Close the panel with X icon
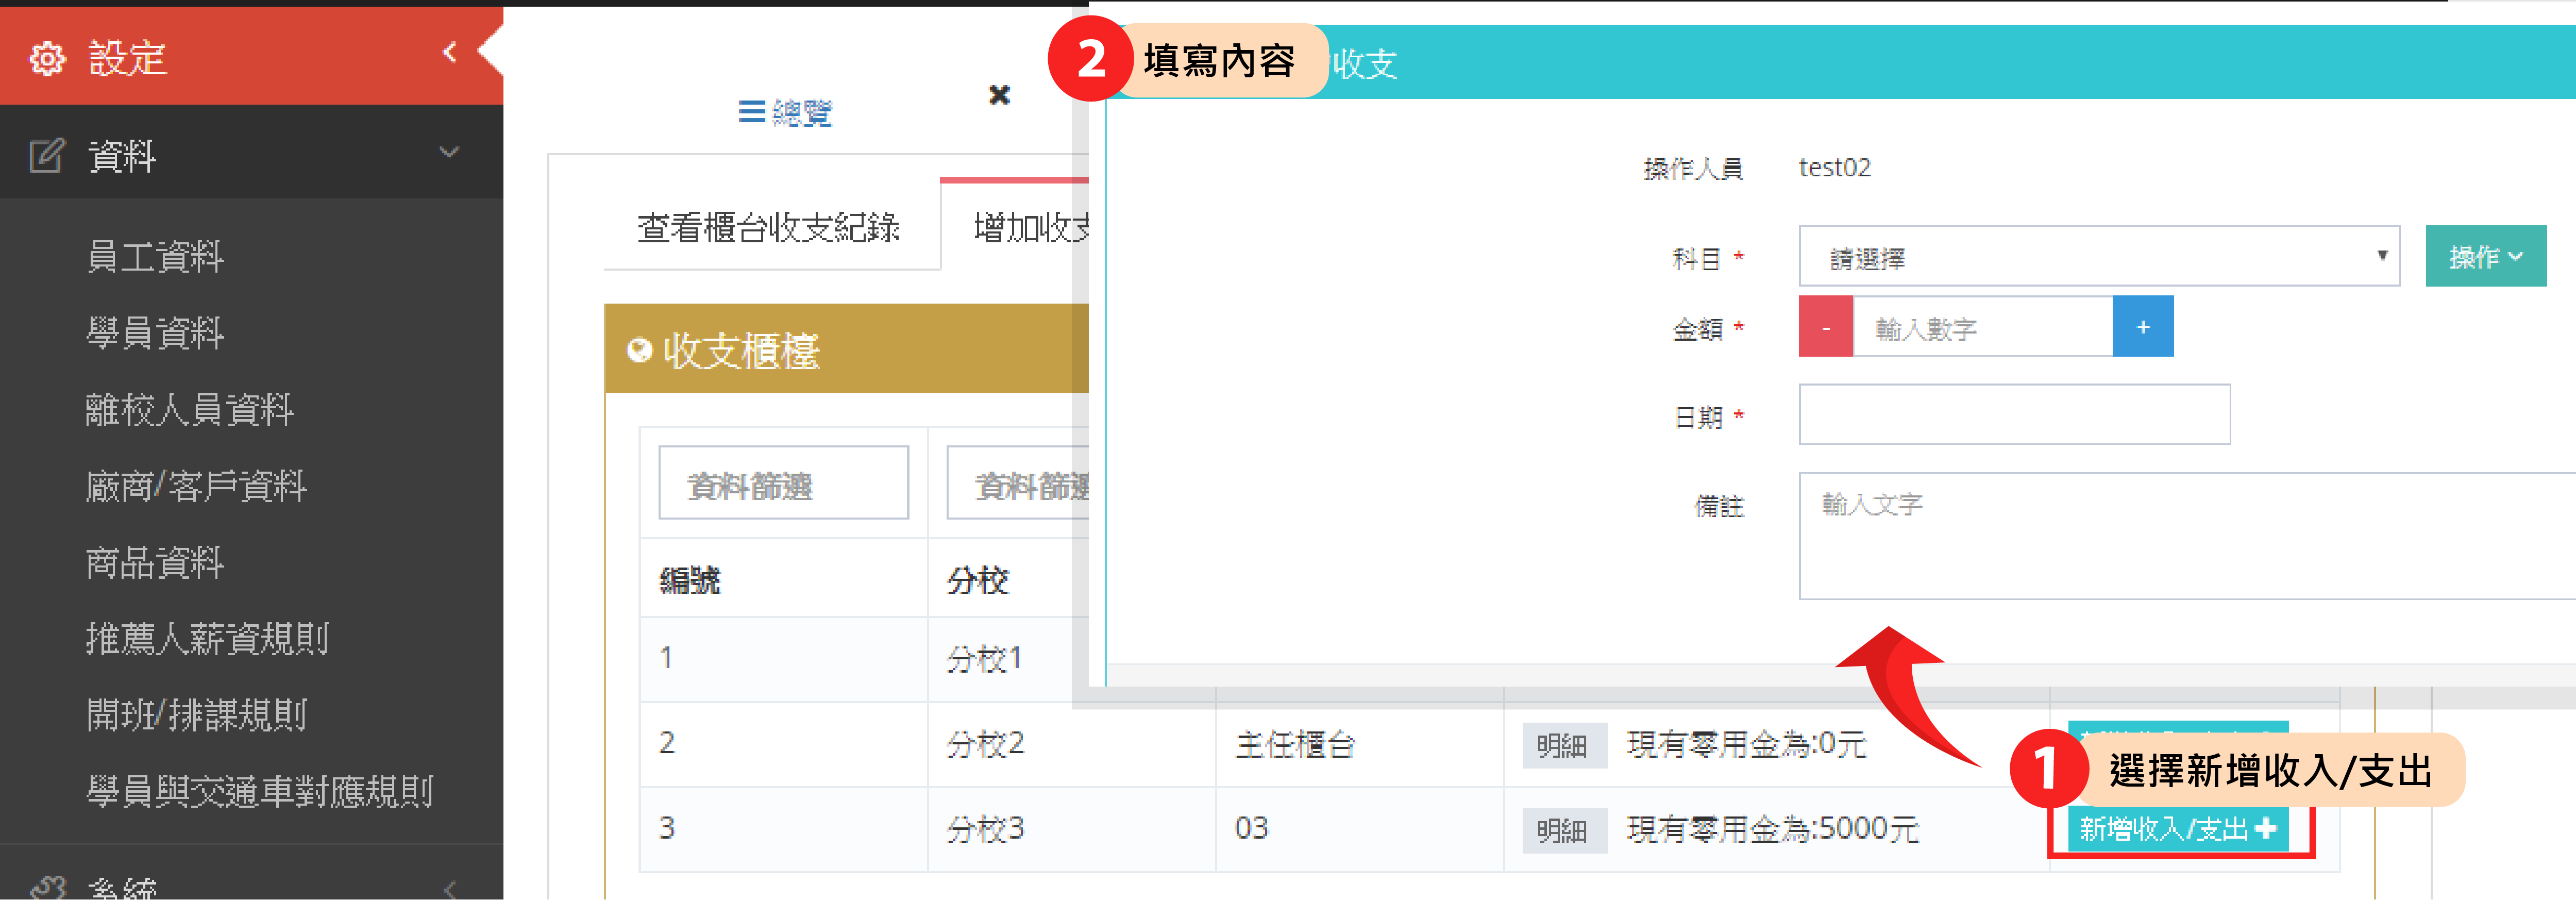 click(x=998, y=95)
